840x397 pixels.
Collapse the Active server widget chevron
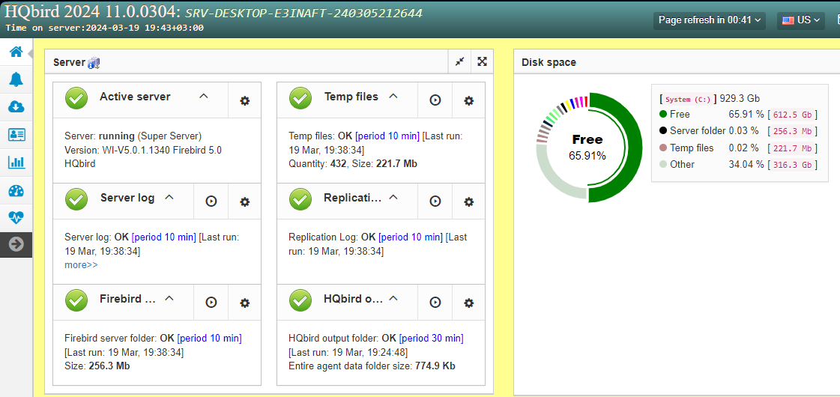pos(203,97)
